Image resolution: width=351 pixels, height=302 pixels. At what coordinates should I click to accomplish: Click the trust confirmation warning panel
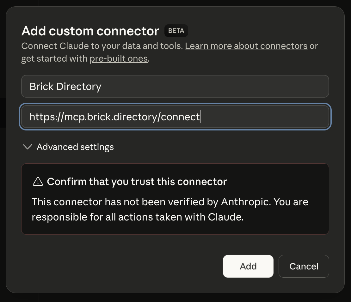click(x=175, y=199)
